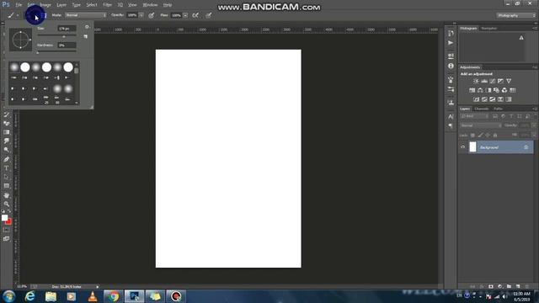The image size is (539, 303).
Task: Open the Brush panel icon in dock
Action: pos(451,80)
